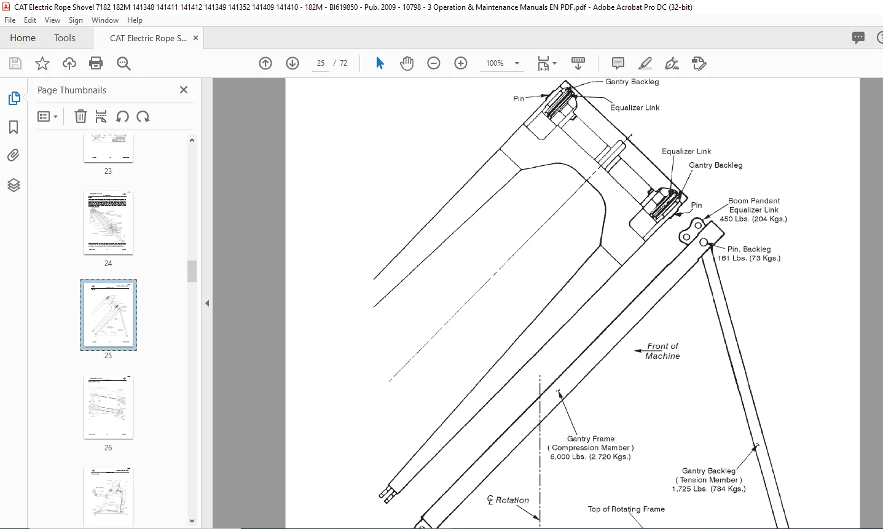Select page 24 thumbnail
The image size is (883, 529).
(x=108, y=222)
